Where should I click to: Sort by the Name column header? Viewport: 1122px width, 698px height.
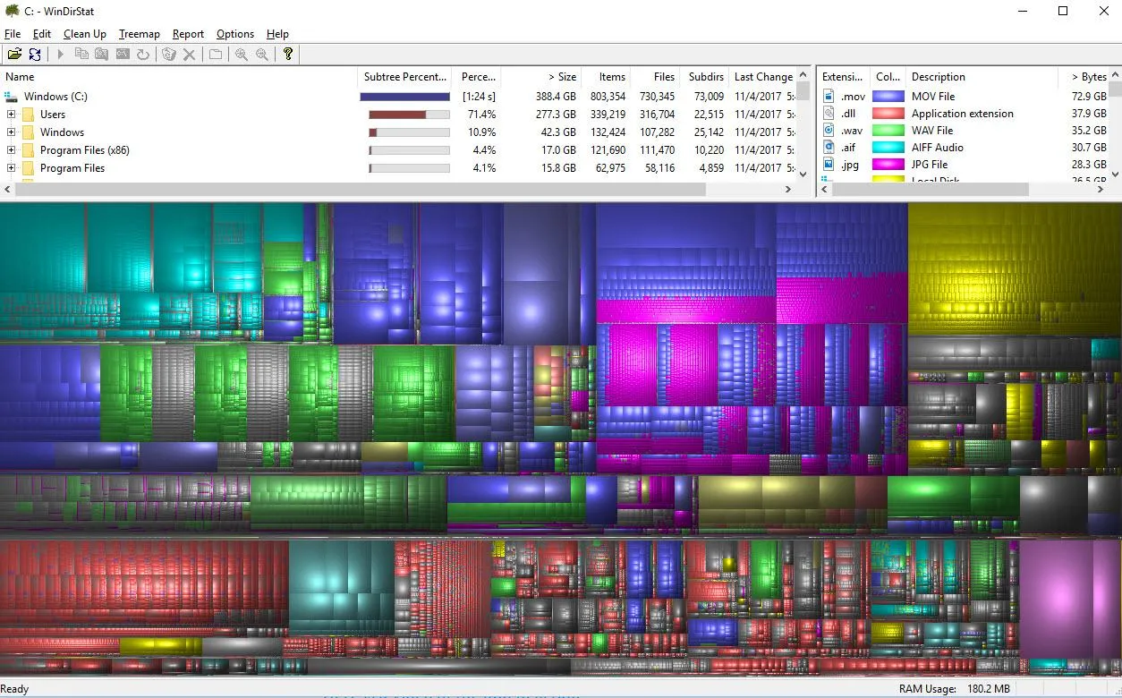pyautogui.click(x=179, y=77)
